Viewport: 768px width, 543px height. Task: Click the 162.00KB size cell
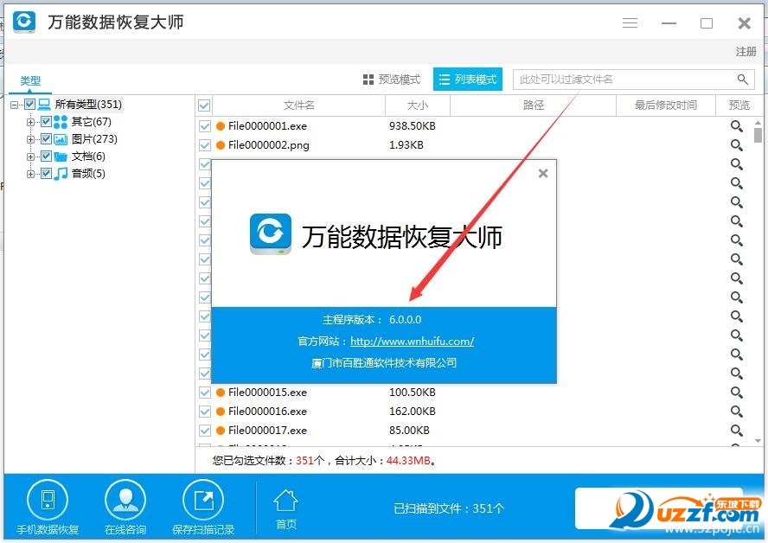click(413, 412)
